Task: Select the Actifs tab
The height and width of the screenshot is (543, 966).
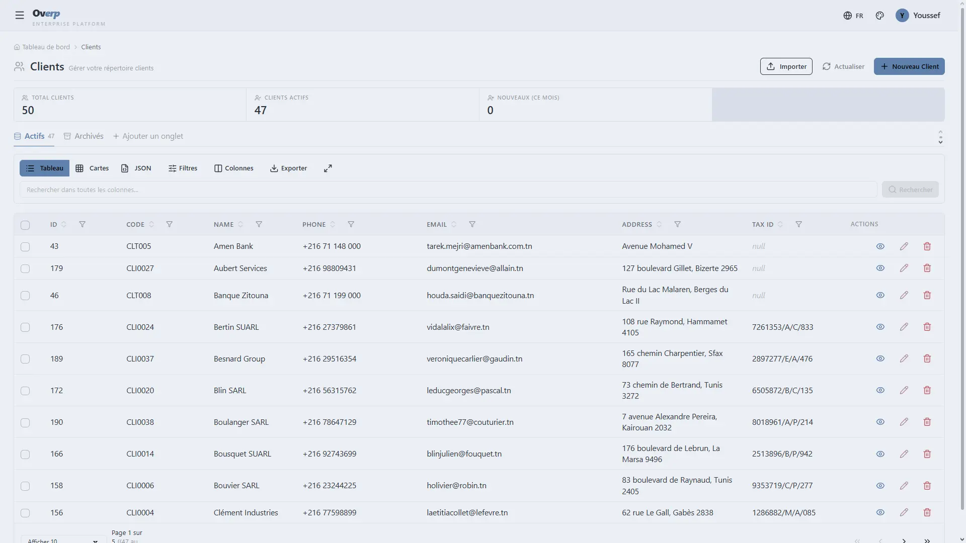Action: [34, 136]
